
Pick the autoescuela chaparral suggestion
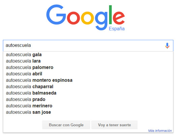pyautogui.click(x=88, y=87)
